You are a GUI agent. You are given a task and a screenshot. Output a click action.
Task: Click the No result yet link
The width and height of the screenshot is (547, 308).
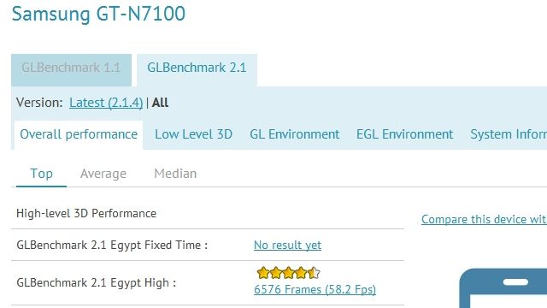(x=287, y=246)
